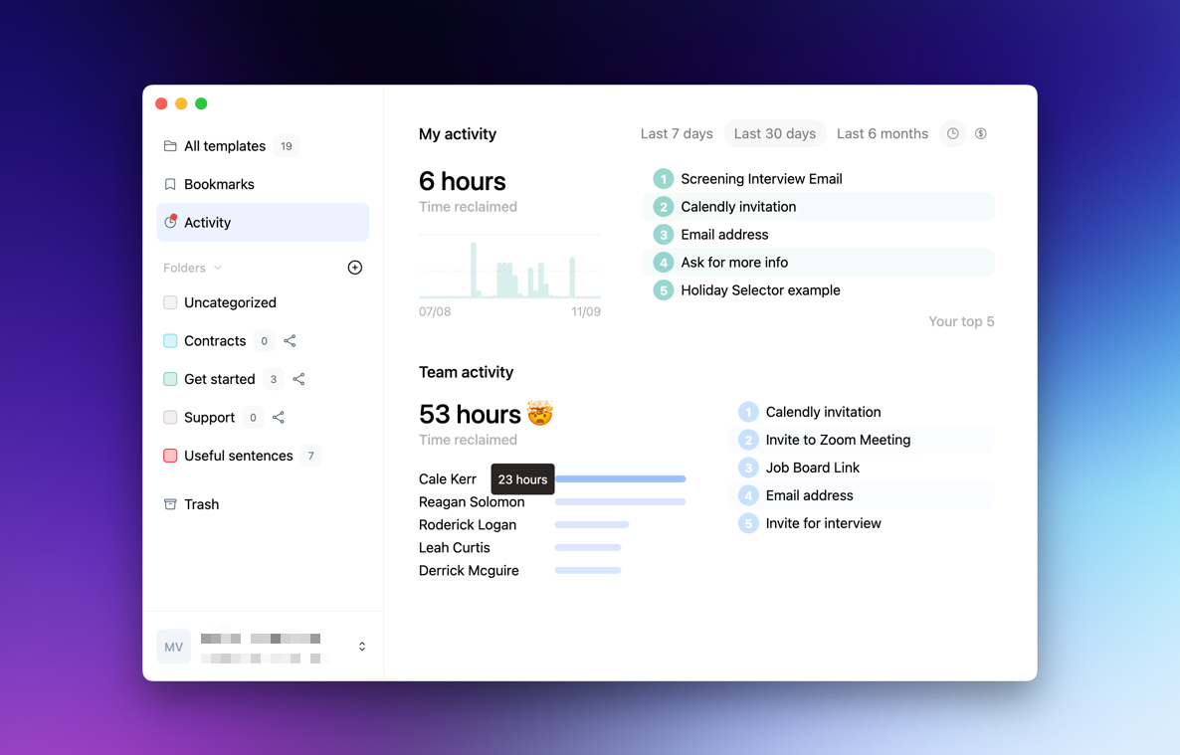Open the Screening Interview Email template
This screenshot has width=1180, height=755.
click(760, 179)
